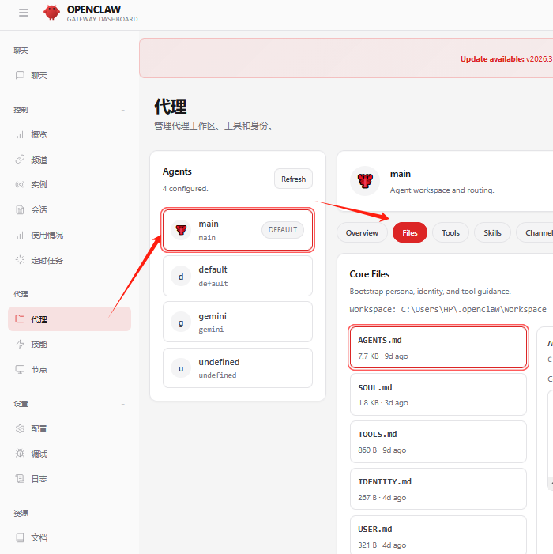The width and height of the screenshot is (553, 554).
Task: Open 概览 overview in sidebar
Action: [x=39, y=134]
